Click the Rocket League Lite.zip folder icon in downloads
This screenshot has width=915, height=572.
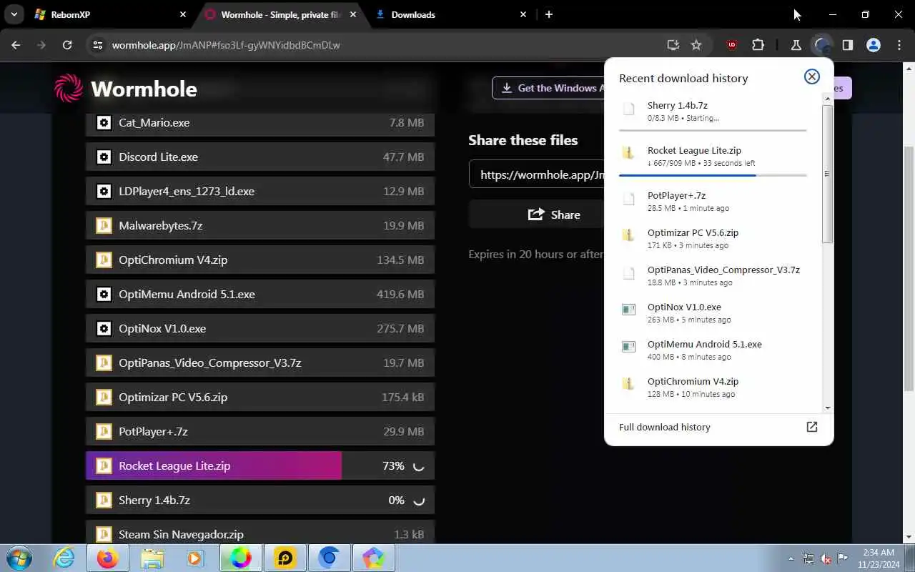coord(628,153)
